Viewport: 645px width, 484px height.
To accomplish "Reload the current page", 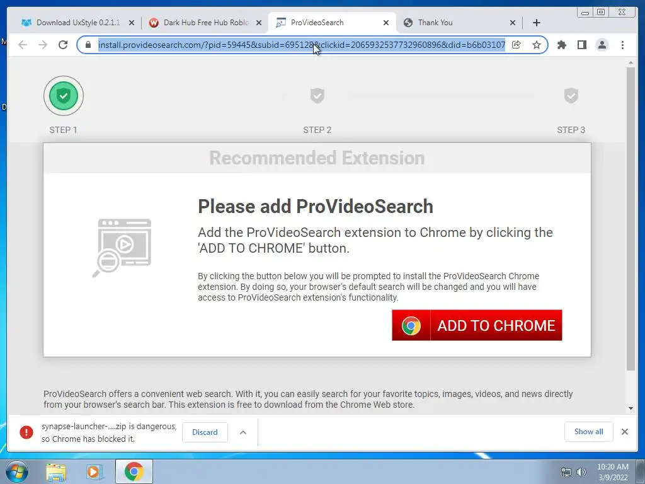I will pos(63,45).
